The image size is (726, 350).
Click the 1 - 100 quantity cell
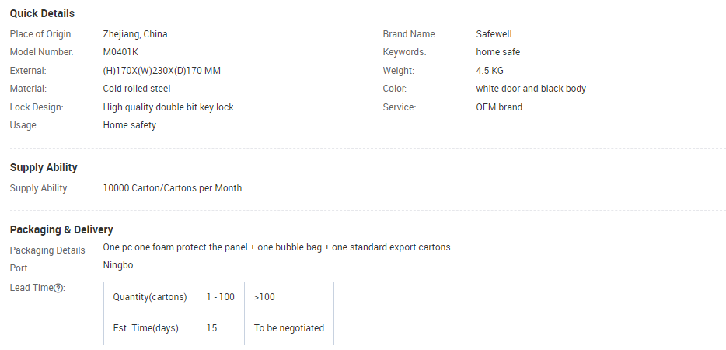(221, 297)
